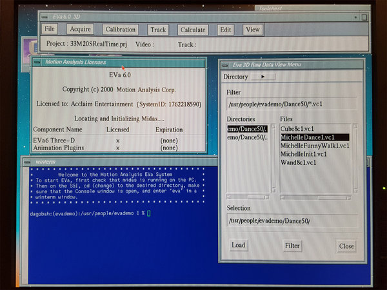Click the Load button

(239, 245)
